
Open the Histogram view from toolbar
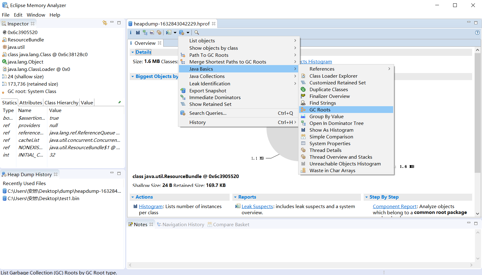click(x=138, y=33)
